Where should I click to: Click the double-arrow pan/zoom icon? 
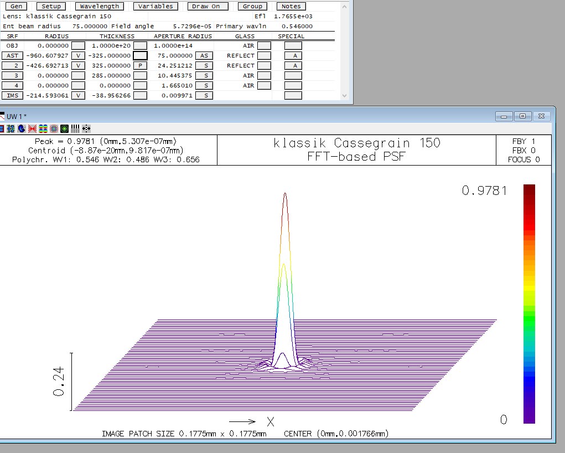click(x=86, y=128)
